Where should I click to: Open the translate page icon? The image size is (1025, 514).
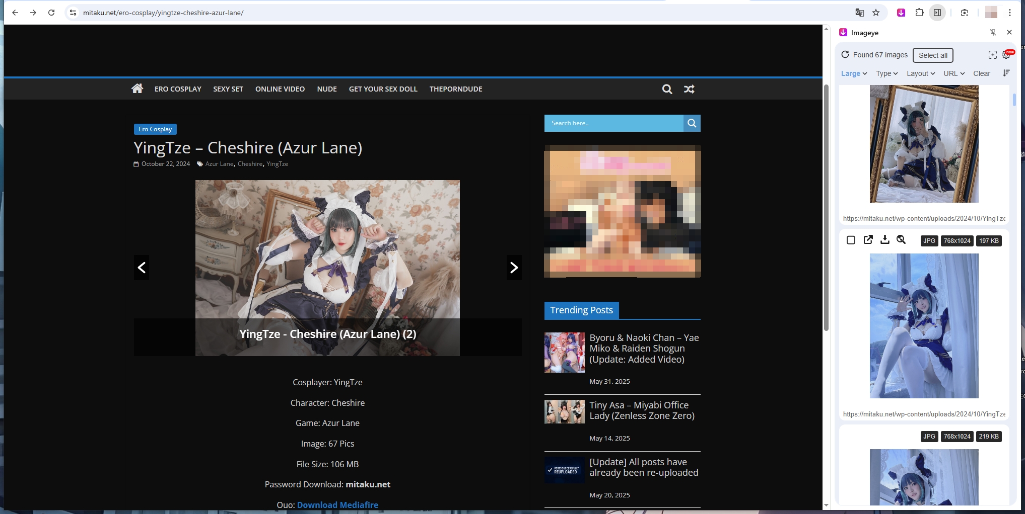860,13
